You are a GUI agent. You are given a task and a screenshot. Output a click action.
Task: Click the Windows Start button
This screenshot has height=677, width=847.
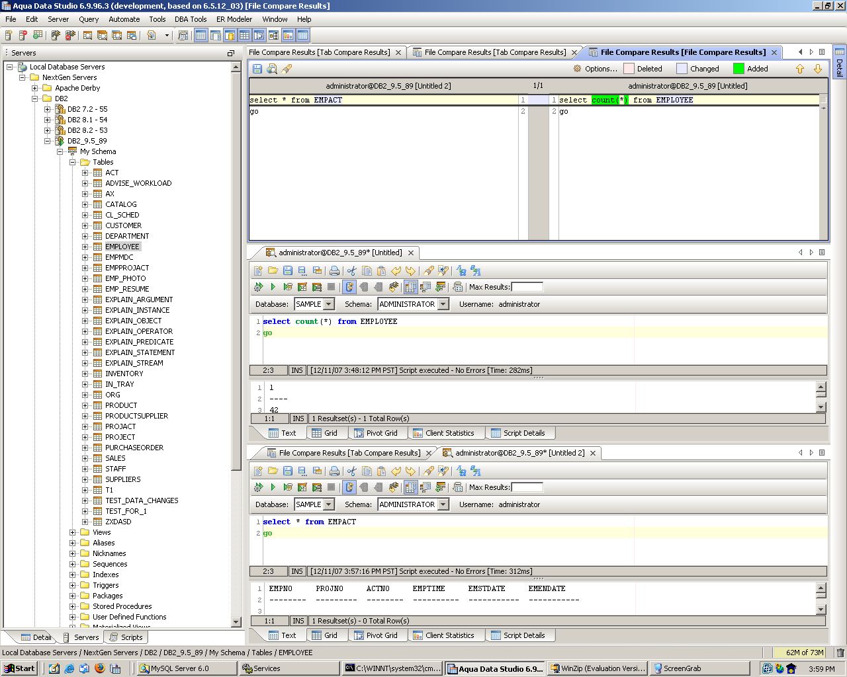pyautogui.click(x=19, y=668)
